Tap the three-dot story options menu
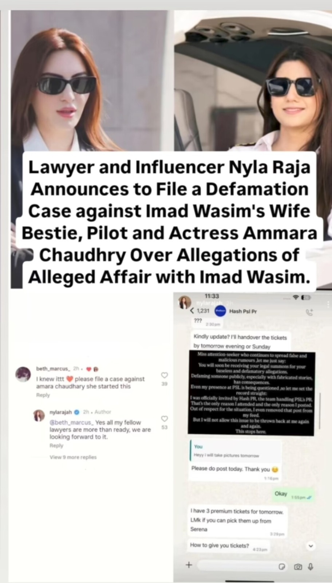Image resolution: width=332 pixels, height=583 pixels. tap(328, 304)
